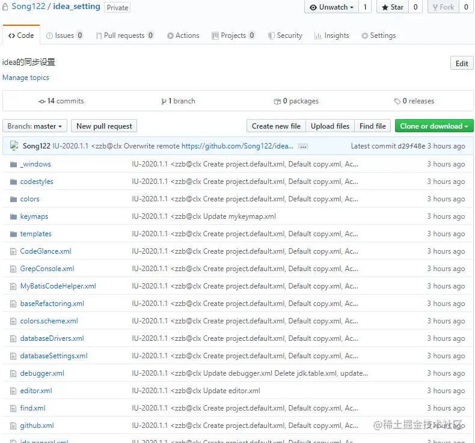This screenshot has height=443, width=475.
Task: Open the latest commit hash d29f48e
Action: pyautogui.click(x=411, y=146)
